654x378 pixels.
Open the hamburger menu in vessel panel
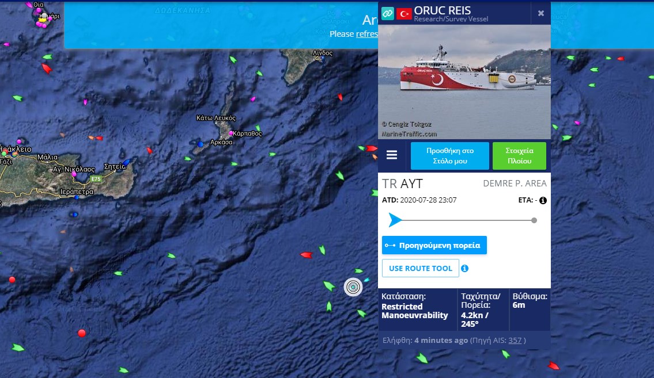392,155
